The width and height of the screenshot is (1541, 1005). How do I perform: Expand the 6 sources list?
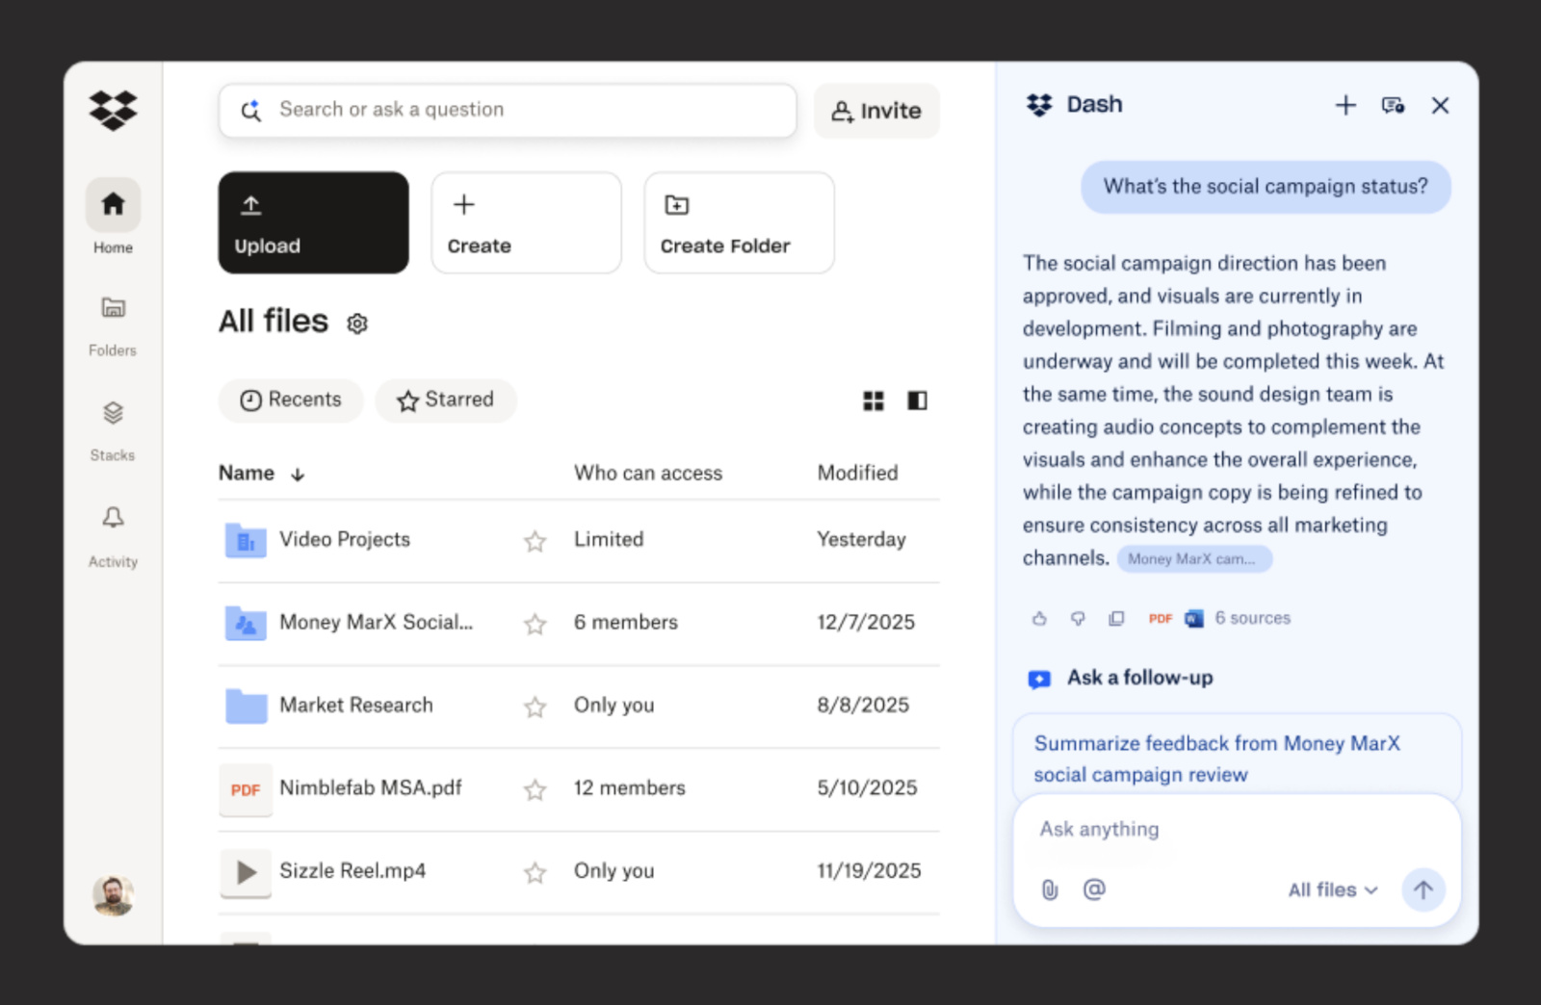[x=1252, y=618]
